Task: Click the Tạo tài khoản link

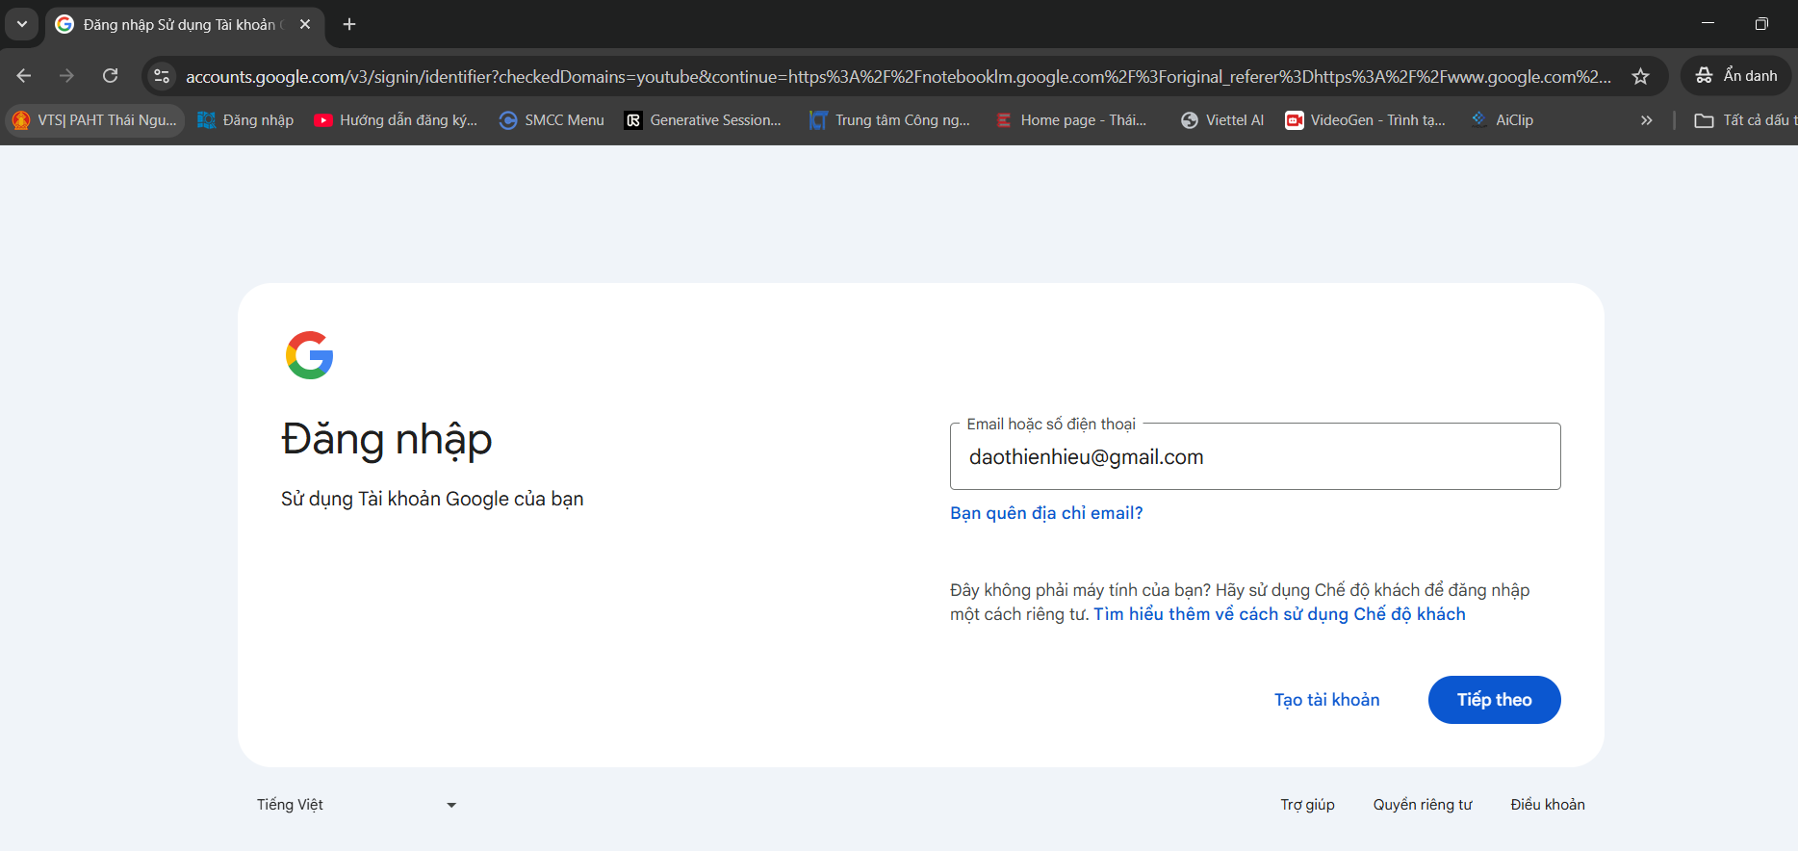Action: tap(1326, 700)
